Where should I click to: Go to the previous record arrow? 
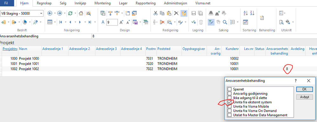70,22
